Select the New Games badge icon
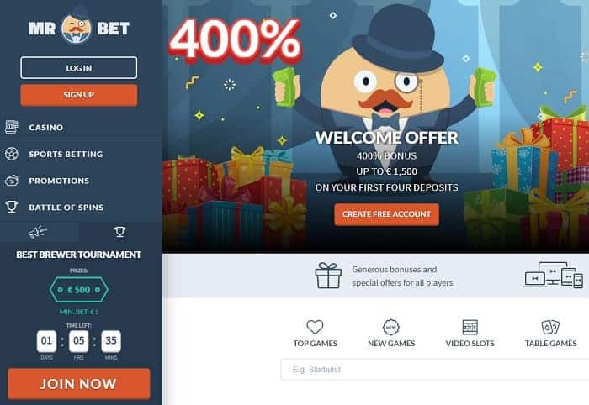This screenshot has width=589, height=405. click(391, 327)
